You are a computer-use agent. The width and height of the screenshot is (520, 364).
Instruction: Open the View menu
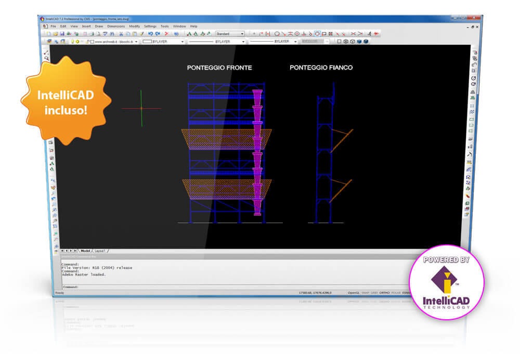[x=74, y=26]
